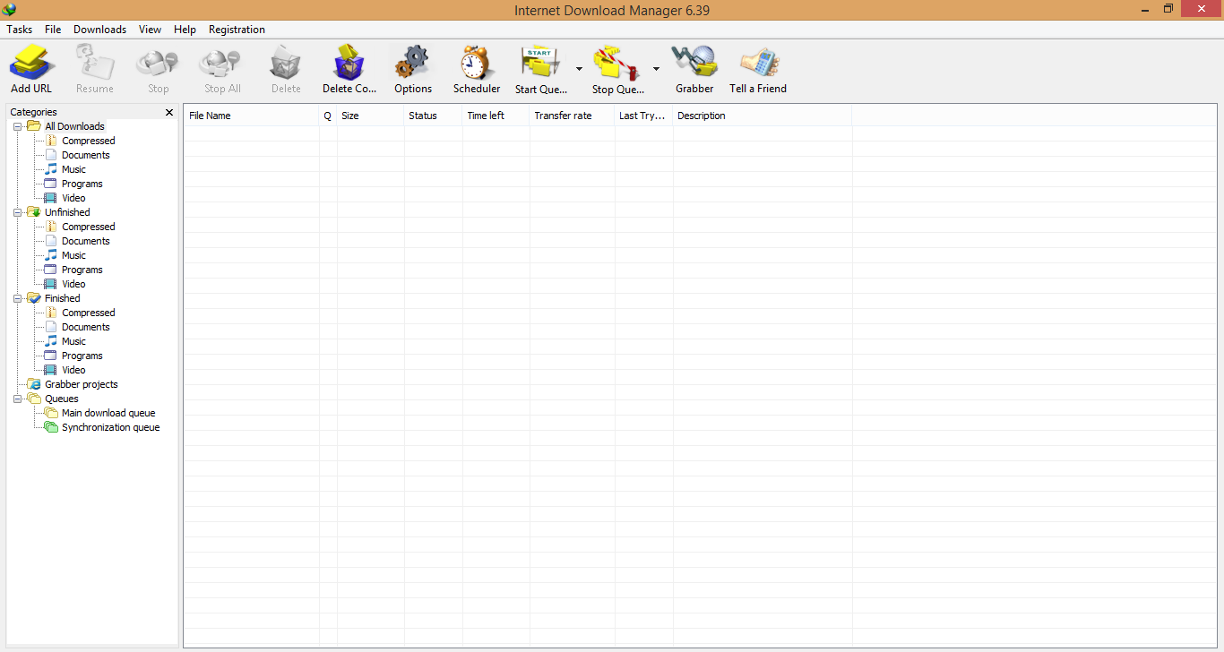This screenshot has height=652, width=1224.
Task: Sort by the Last Try column header
Action: pyautogui.click(x=643, y=116)
